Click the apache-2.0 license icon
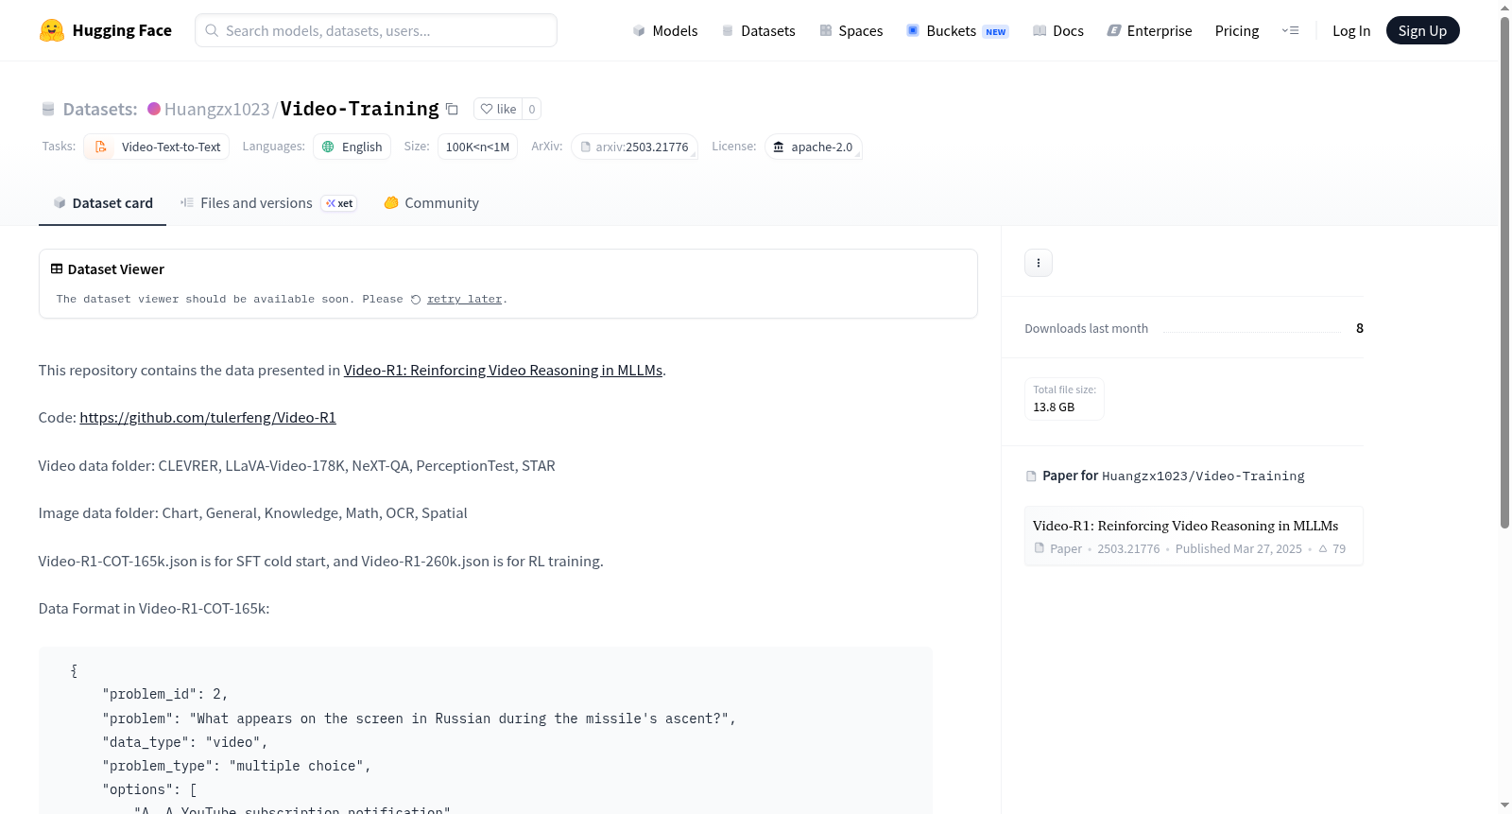Viewport: 1512px width, 814px height. 779,147
